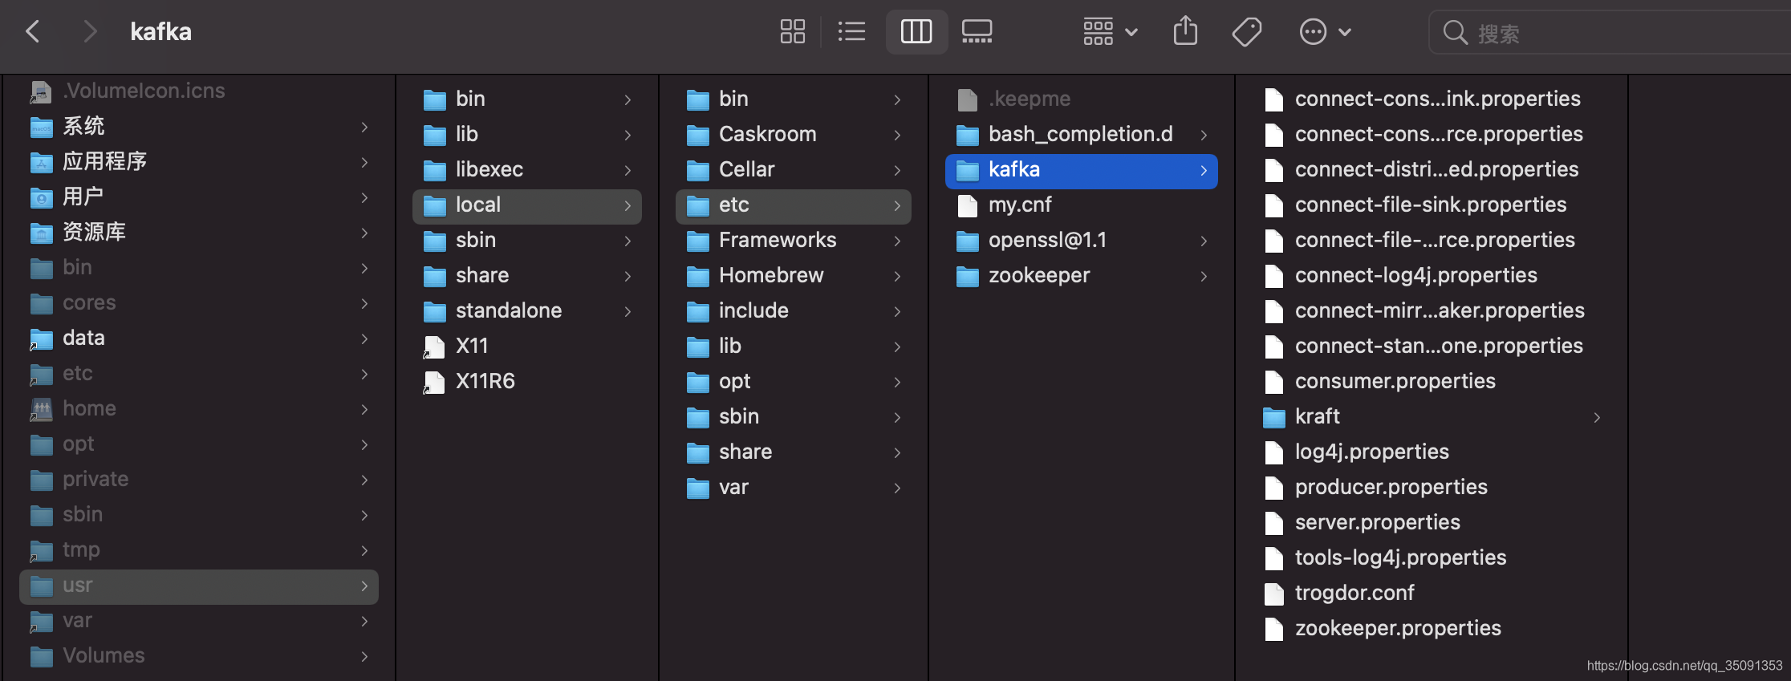Click the zookeeper folder icon

[x=968, y=277]
